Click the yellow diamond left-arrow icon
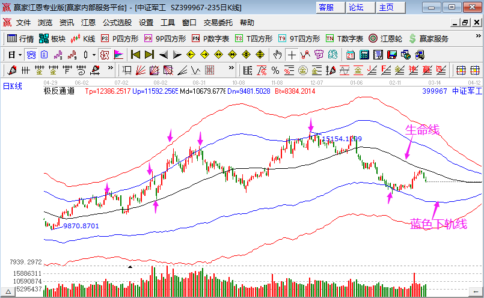The height and width of the screenshot is (298, 484). (191, 55)
